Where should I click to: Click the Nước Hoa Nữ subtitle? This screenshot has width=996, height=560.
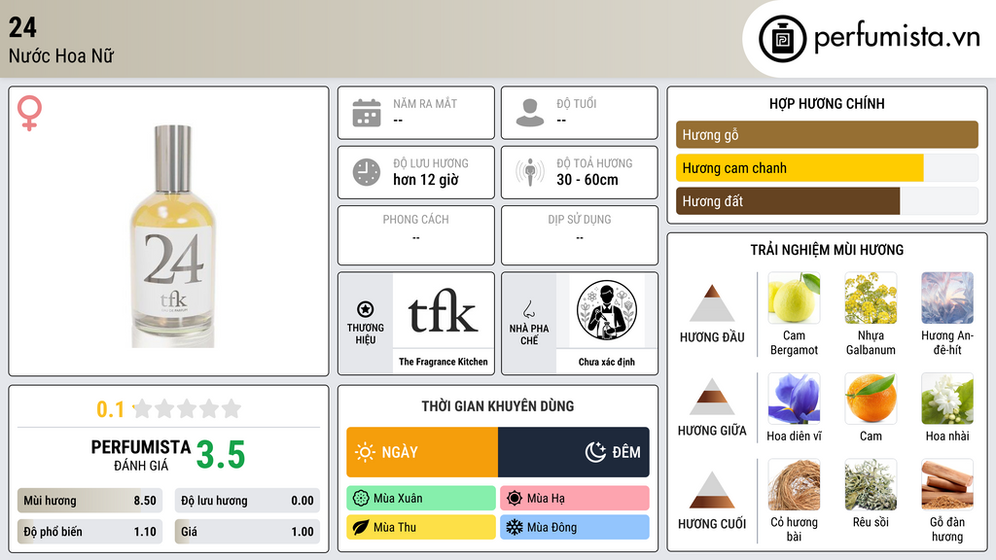[x=61, y=55]
